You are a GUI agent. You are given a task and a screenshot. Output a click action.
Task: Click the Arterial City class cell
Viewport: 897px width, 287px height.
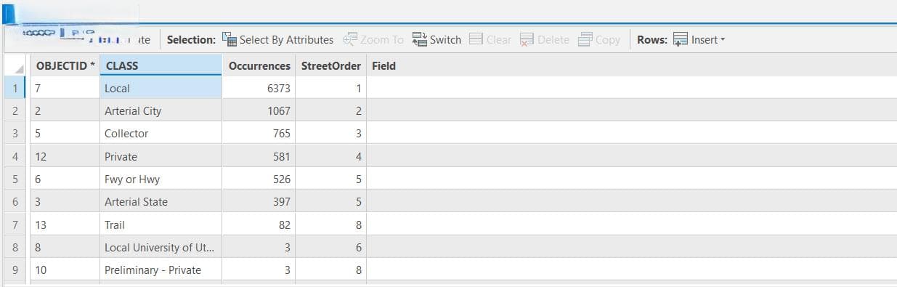pyautogui.click(x=161, y=110)
